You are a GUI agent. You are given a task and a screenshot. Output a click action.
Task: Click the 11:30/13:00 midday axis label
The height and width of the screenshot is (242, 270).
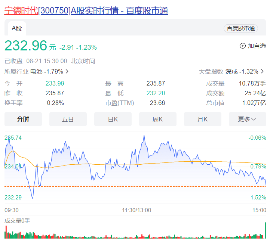point(136,210)
